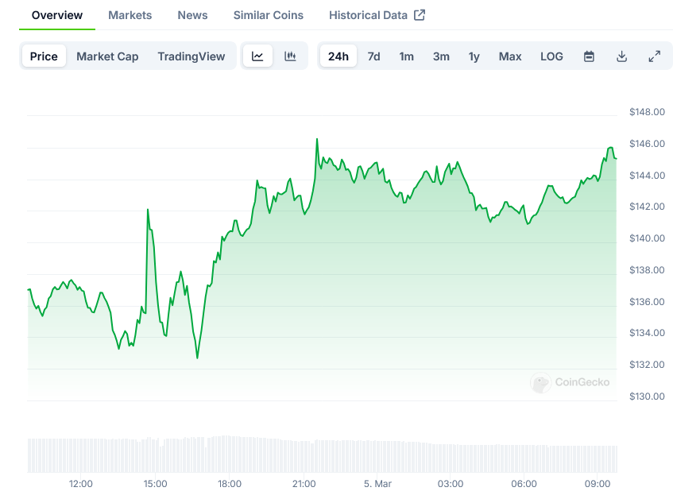Click the Market Cap button
The image size is (673, 499).
[107, 56]
